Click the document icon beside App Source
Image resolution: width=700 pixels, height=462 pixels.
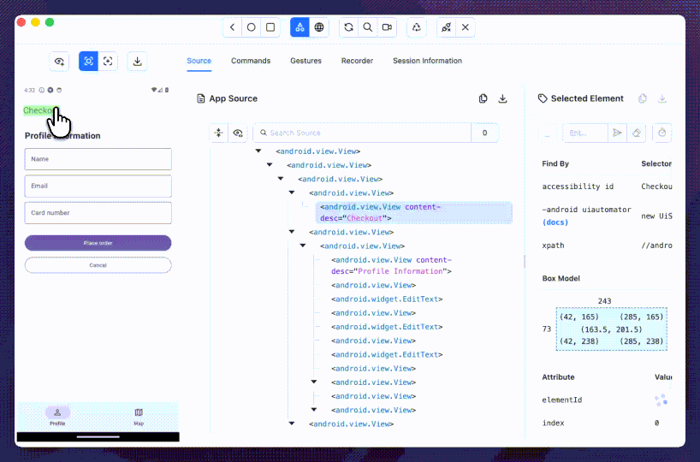201,98
